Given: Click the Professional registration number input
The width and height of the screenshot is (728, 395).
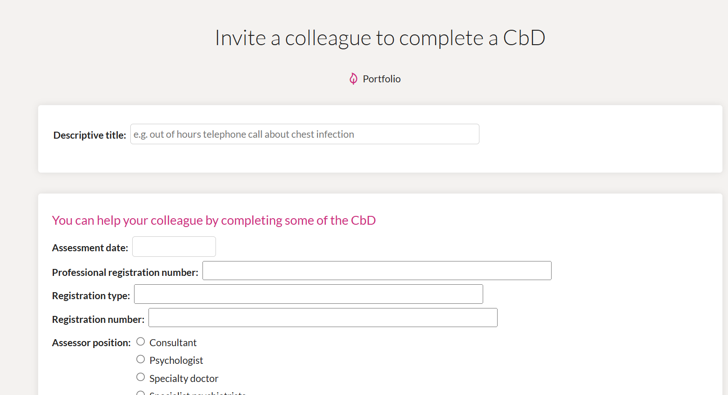Looking at the screenshot, I should [377, 270].
